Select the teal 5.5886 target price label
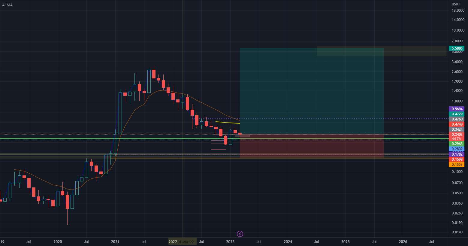468x246 pixels. pos(456,48)
